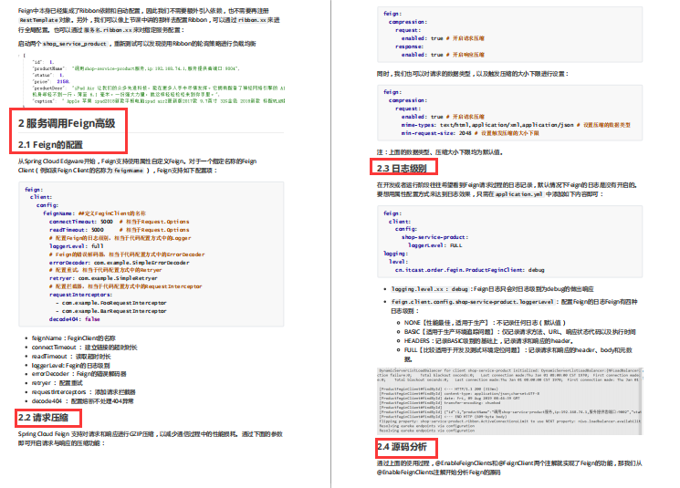The image size is (680, 488).
Task: Click the 'feignName: ##定义FeginClient的名称' code line
Action: pyautogui.click(x=95, y=213)
